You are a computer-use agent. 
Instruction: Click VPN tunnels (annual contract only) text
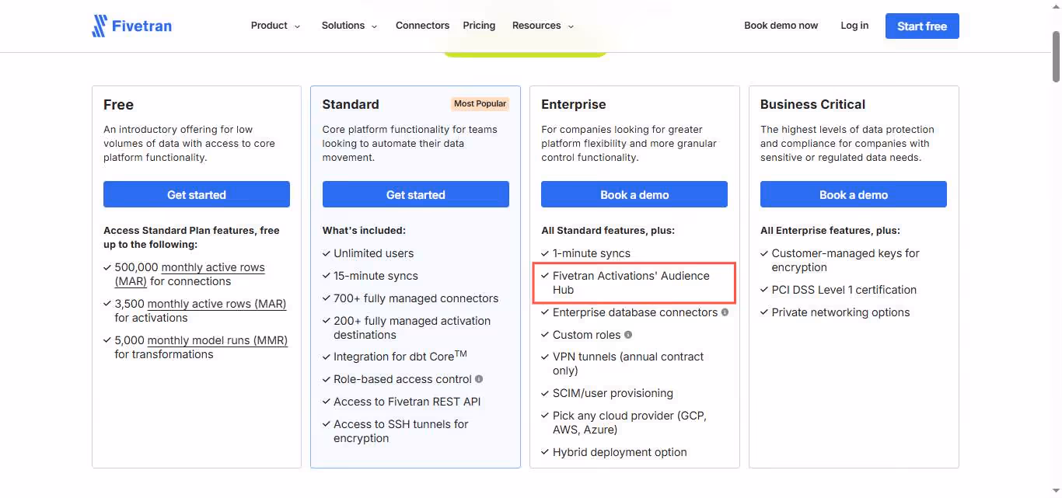628,364
